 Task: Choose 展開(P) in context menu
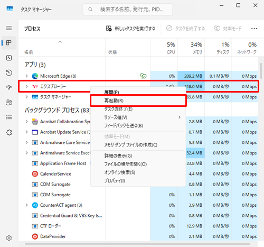pos(138,92)
